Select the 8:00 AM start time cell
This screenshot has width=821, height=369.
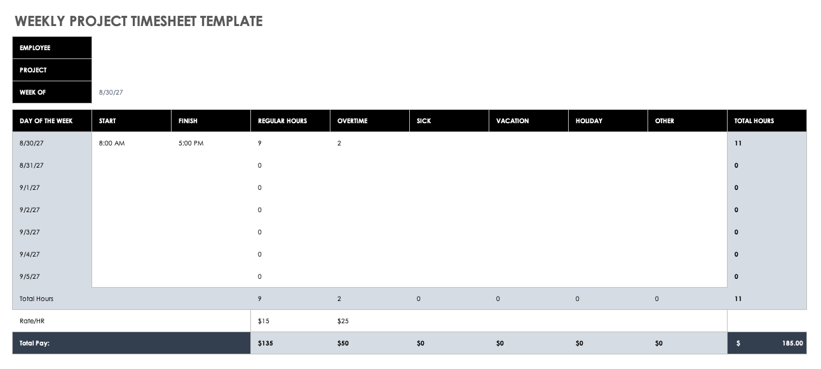pyautogui.click(x=112, y=143)
